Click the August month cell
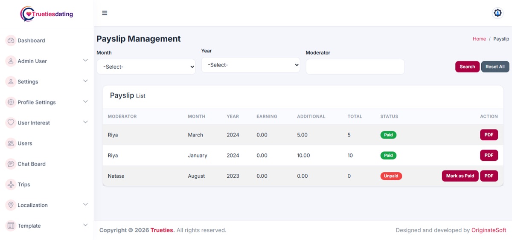 [x=197, y=176]
